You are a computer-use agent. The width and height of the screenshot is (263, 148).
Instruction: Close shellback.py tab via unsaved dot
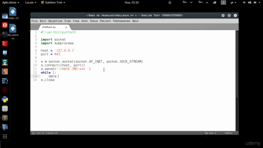(x=66, y=27)
